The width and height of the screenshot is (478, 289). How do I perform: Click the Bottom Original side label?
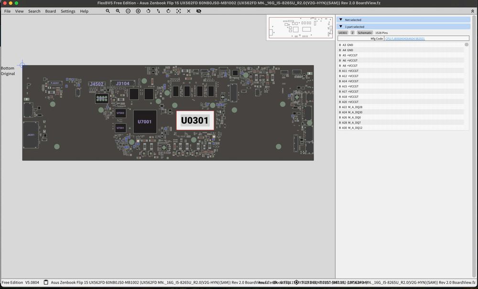click(8, 71)
